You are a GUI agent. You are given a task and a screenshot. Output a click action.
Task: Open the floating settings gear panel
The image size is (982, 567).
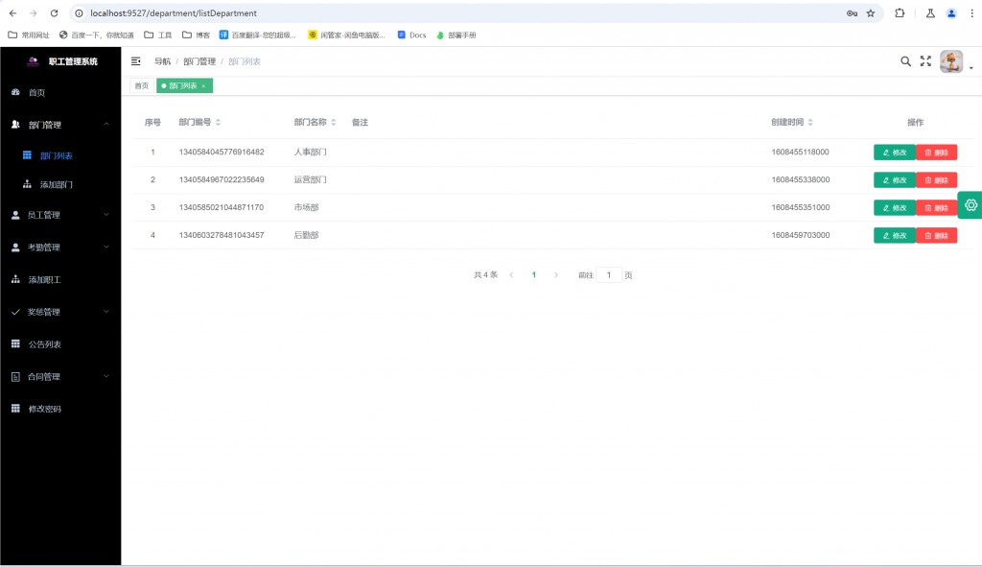[x=970, y=205]
